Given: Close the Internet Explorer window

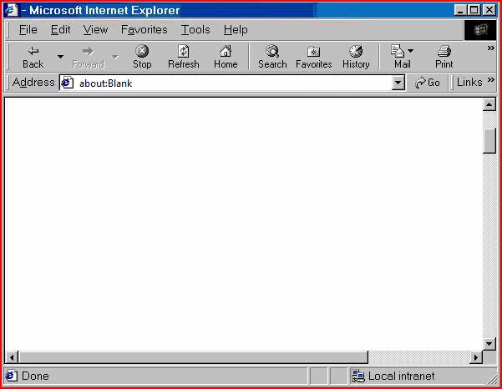Looking at the screenshot, I should coord(489,10).
